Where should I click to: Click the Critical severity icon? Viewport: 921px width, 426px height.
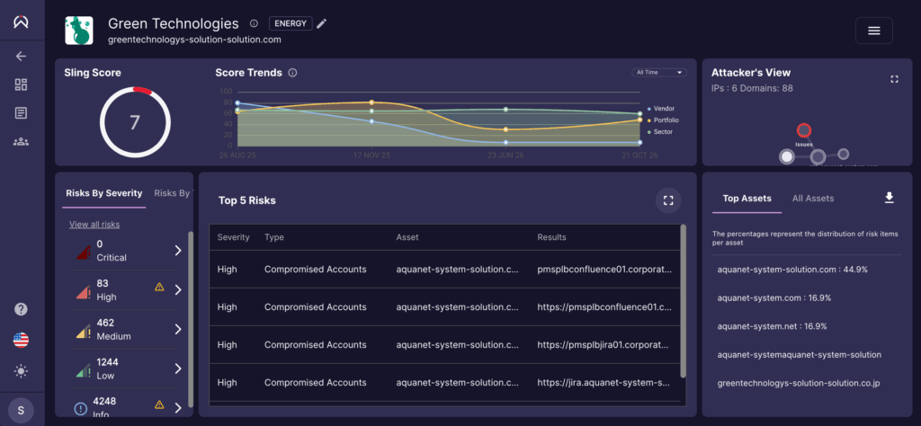coord(83,253)
